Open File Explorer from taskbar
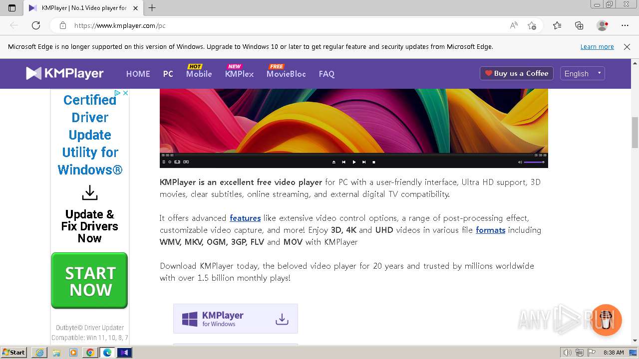 (56, 353)
